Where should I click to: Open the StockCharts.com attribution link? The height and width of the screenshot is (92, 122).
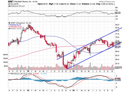point(107,2)
